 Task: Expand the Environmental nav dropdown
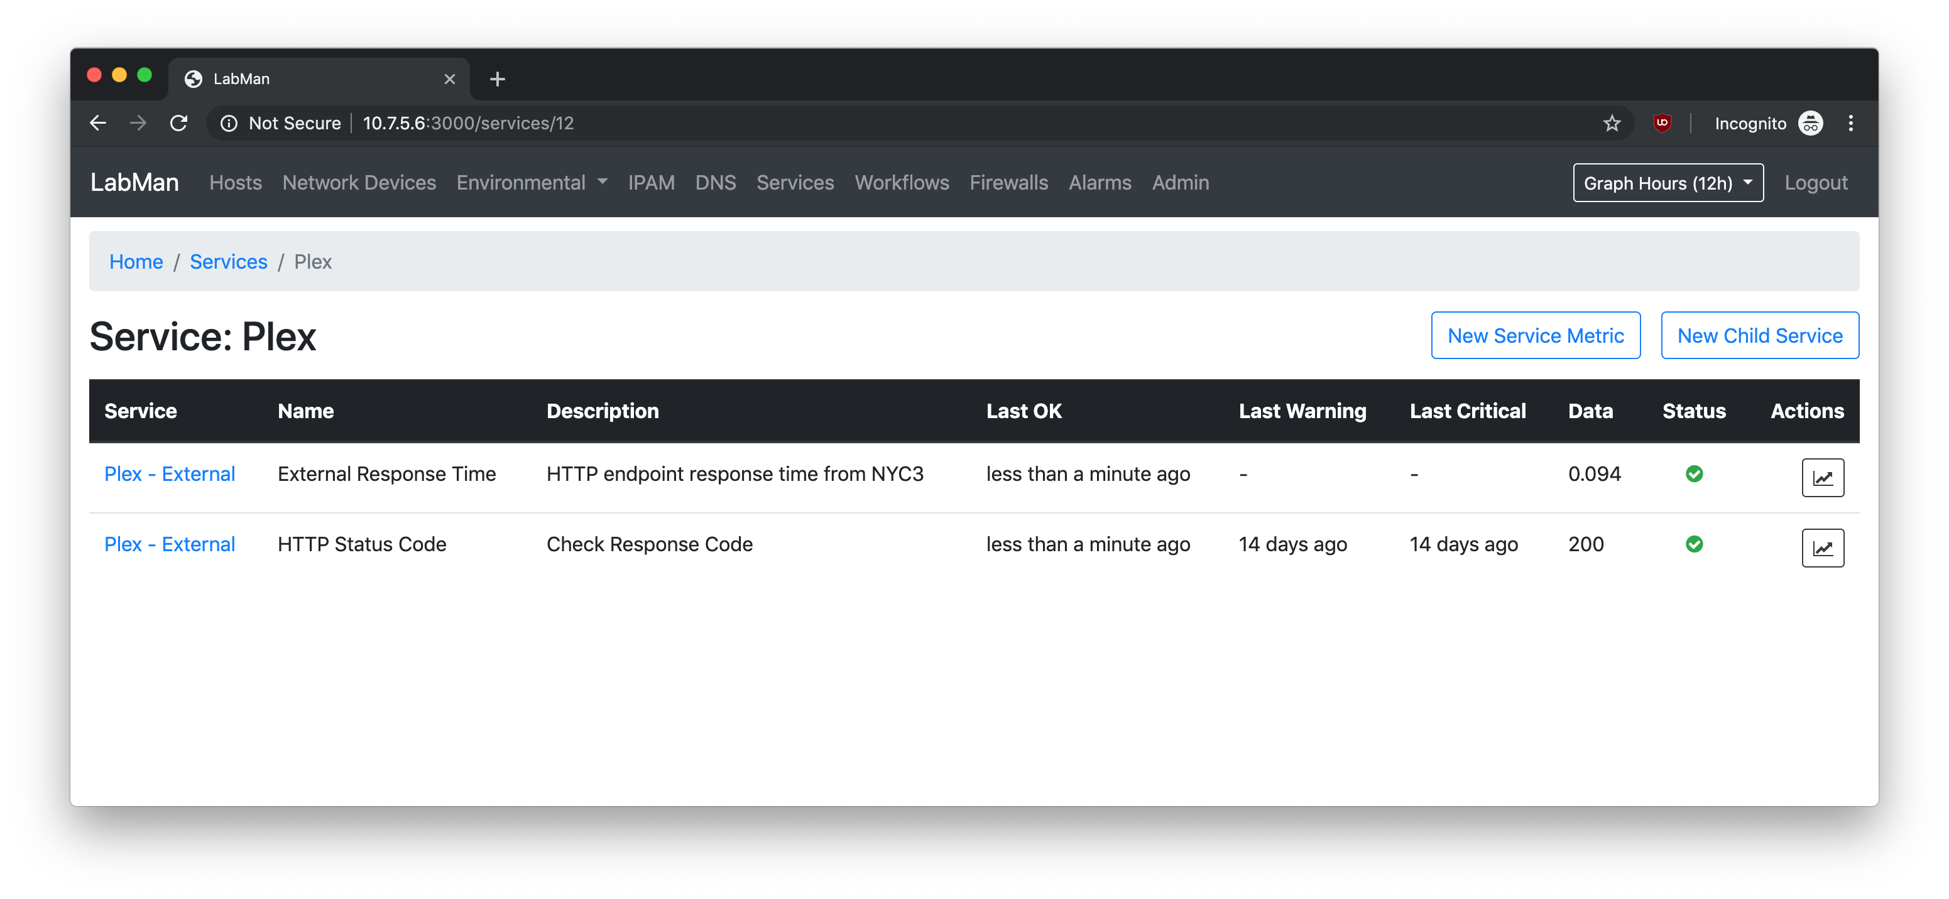click(x=531, y=183)
